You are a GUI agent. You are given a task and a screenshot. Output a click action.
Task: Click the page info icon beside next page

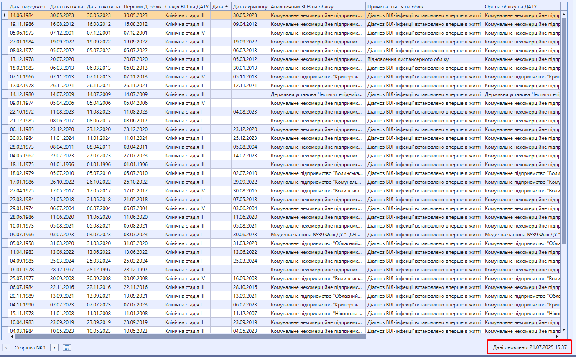tap(67, 347)
